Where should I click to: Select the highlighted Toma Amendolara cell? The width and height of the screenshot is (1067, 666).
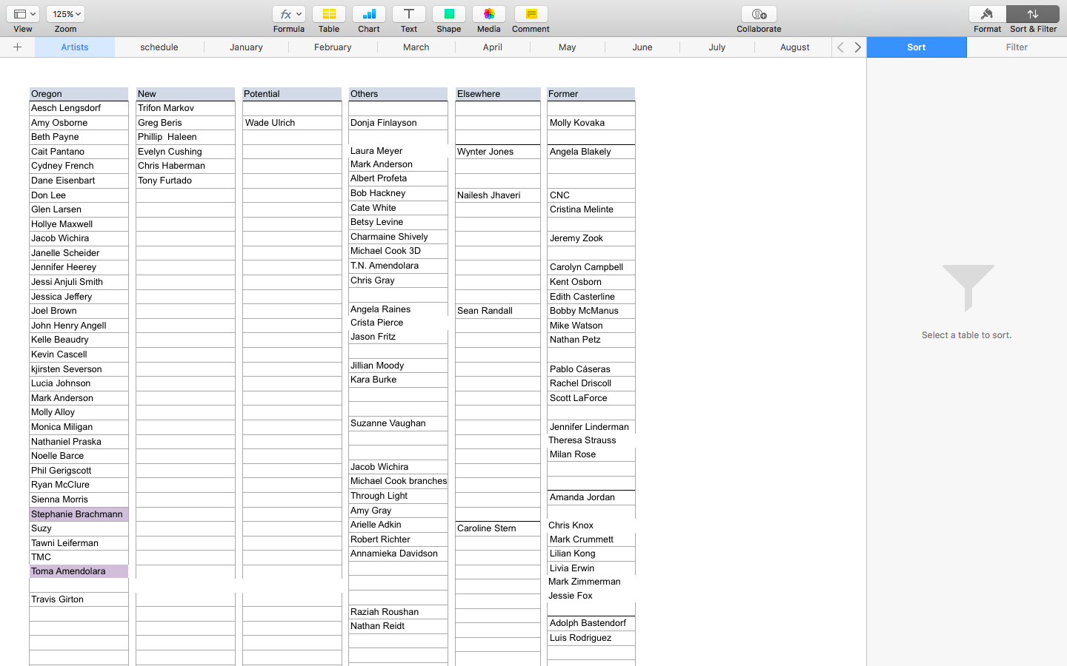coord(79,571)
